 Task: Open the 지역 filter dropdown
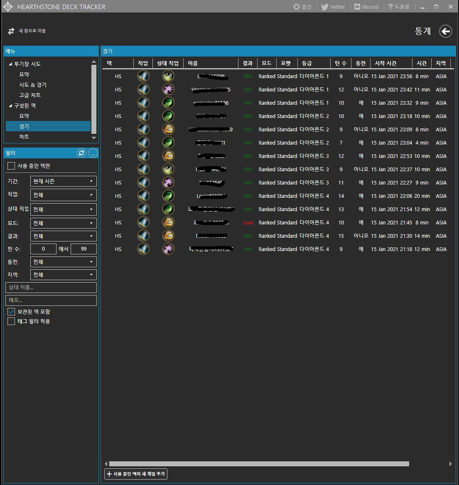(64, 275)
